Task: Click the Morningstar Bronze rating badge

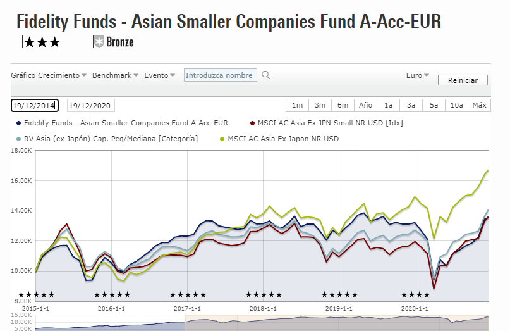Action: 114,42
